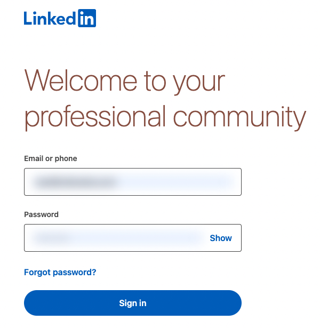Click empty right end of email field
This screenshot has height=328, width=320.
click(x=224, y=182)
